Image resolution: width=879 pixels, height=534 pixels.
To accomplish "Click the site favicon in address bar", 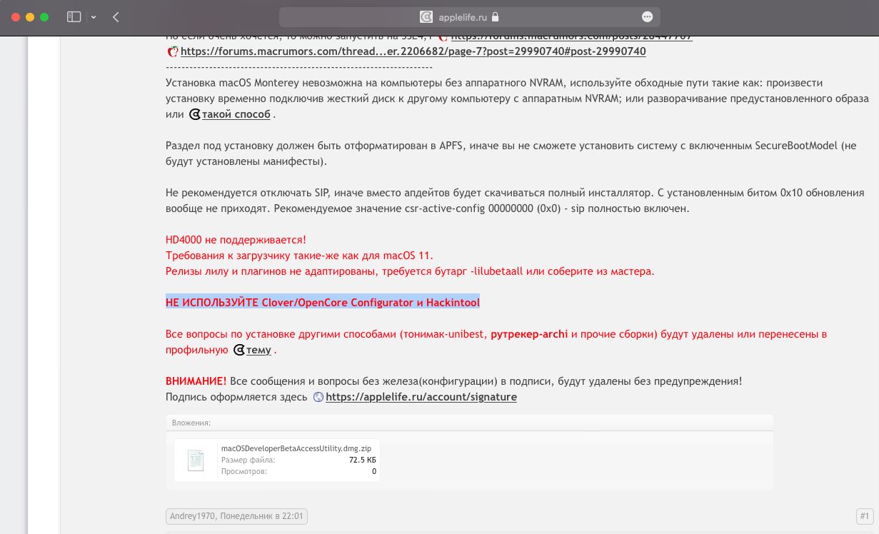I will pyautogui.click(x=426, y=16).
